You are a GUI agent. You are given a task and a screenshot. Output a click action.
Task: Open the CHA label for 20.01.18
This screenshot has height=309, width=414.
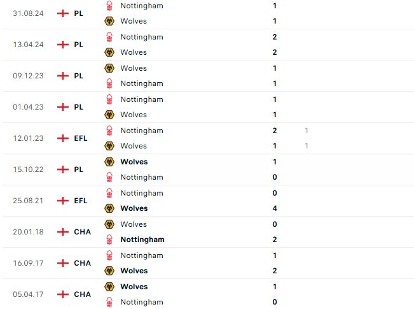[x=83, y=232]
